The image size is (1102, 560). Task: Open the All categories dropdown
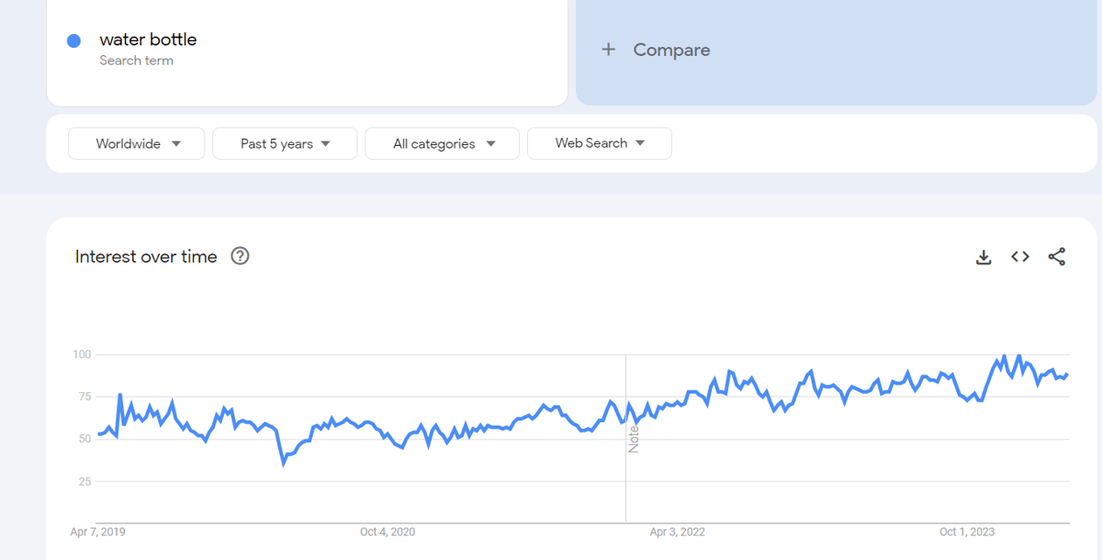(443, 143)
